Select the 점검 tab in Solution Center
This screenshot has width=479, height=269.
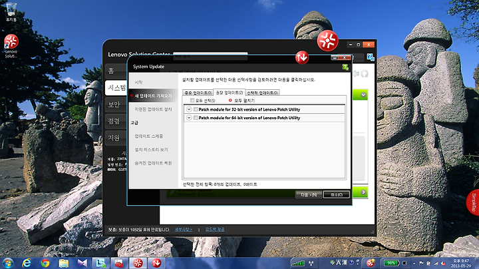116,121
